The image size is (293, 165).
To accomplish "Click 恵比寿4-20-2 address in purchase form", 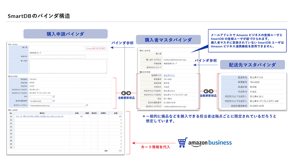I will tap(34, 90).
